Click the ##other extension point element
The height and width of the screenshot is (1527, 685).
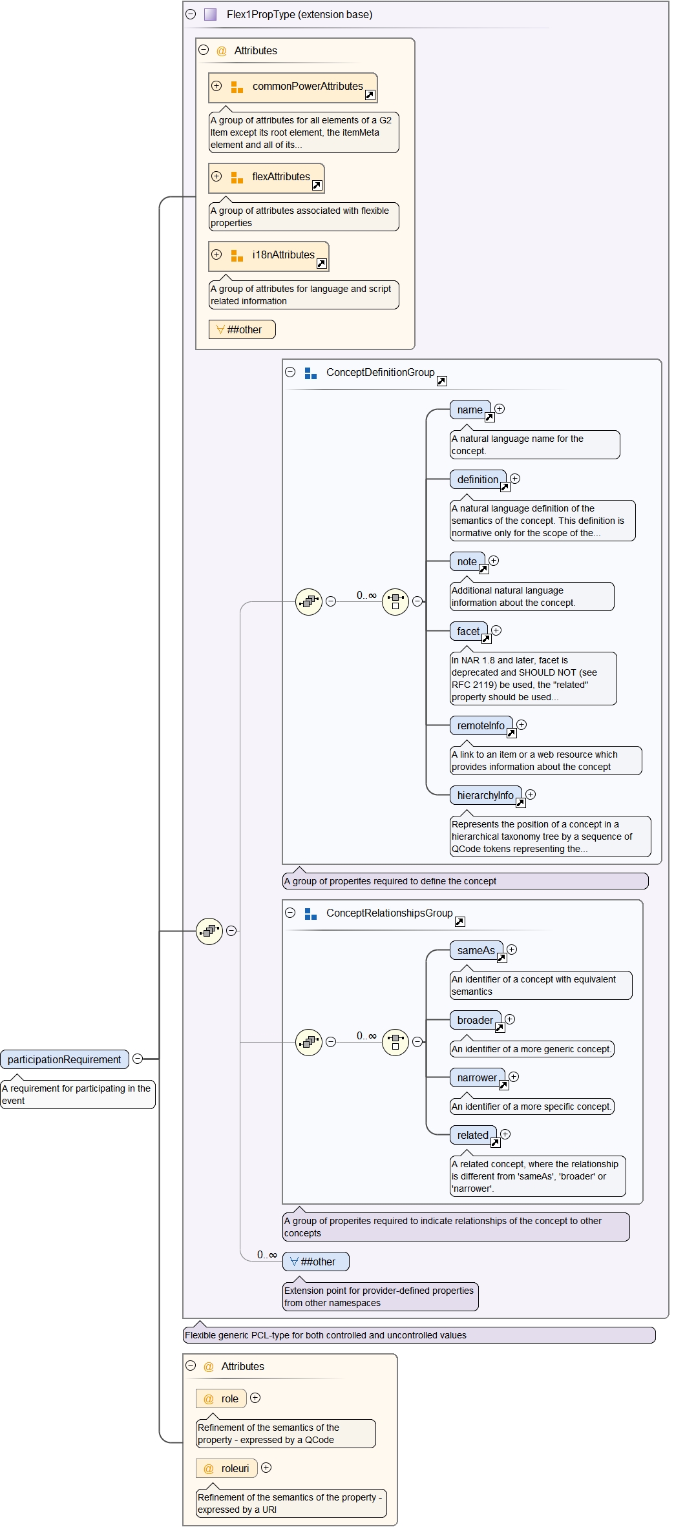316,1262
